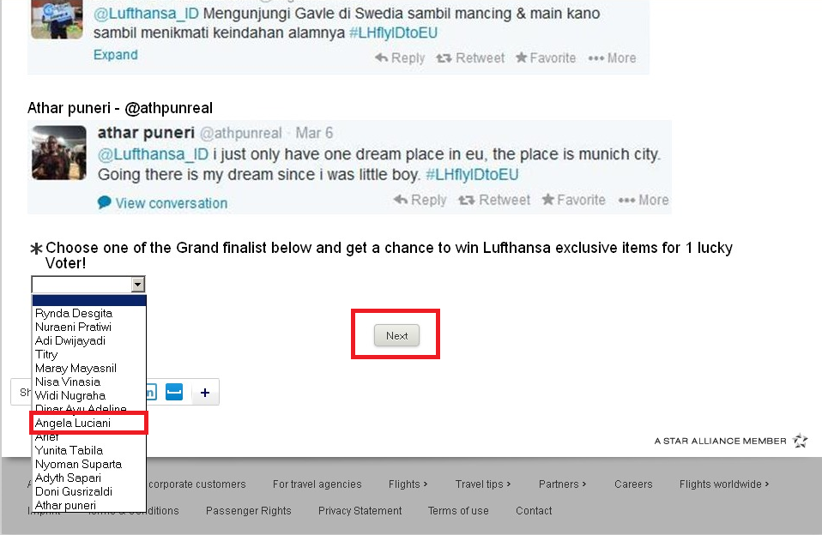Open Travel tips footer menu
Screen dimensions: 822x535
point(483,484)
